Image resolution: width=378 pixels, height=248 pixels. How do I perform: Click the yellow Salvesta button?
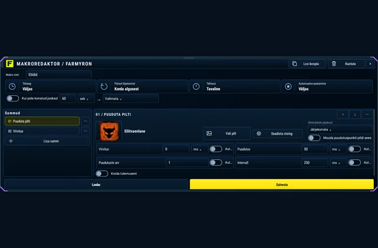coord(282,185)
